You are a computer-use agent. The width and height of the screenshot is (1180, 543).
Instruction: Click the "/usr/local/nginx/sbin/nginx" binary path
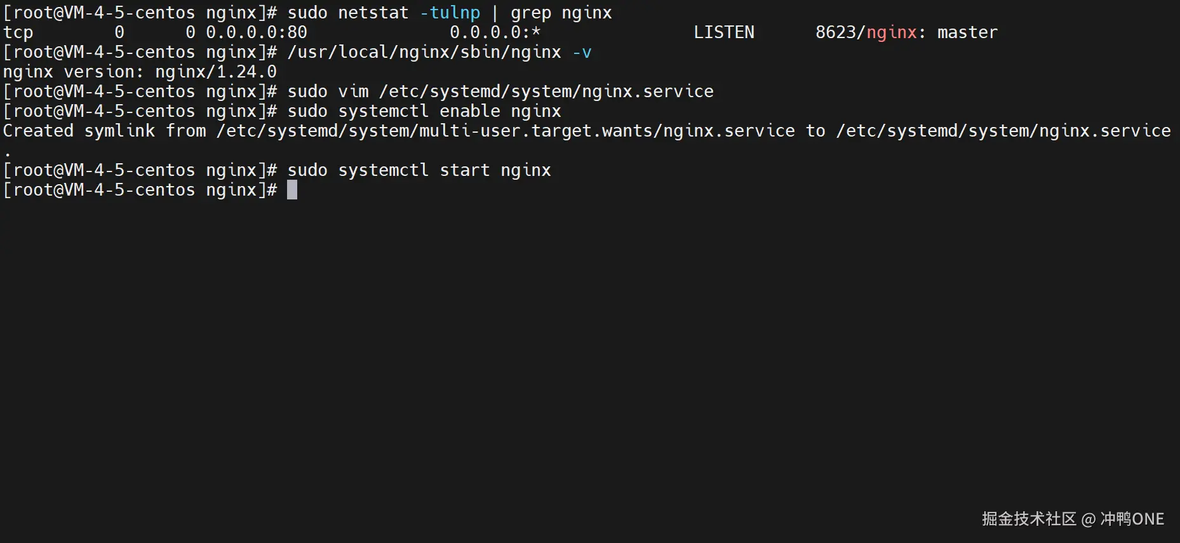424,52
